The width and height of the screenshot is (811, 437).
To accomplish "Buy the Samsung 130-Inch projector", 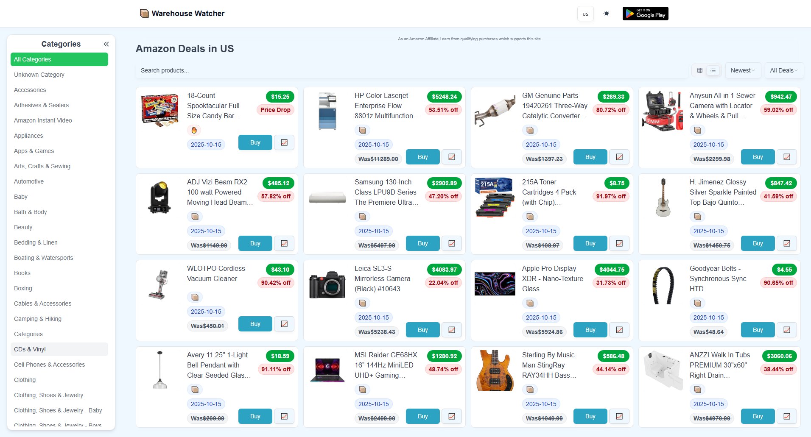I will pos(422,243).
